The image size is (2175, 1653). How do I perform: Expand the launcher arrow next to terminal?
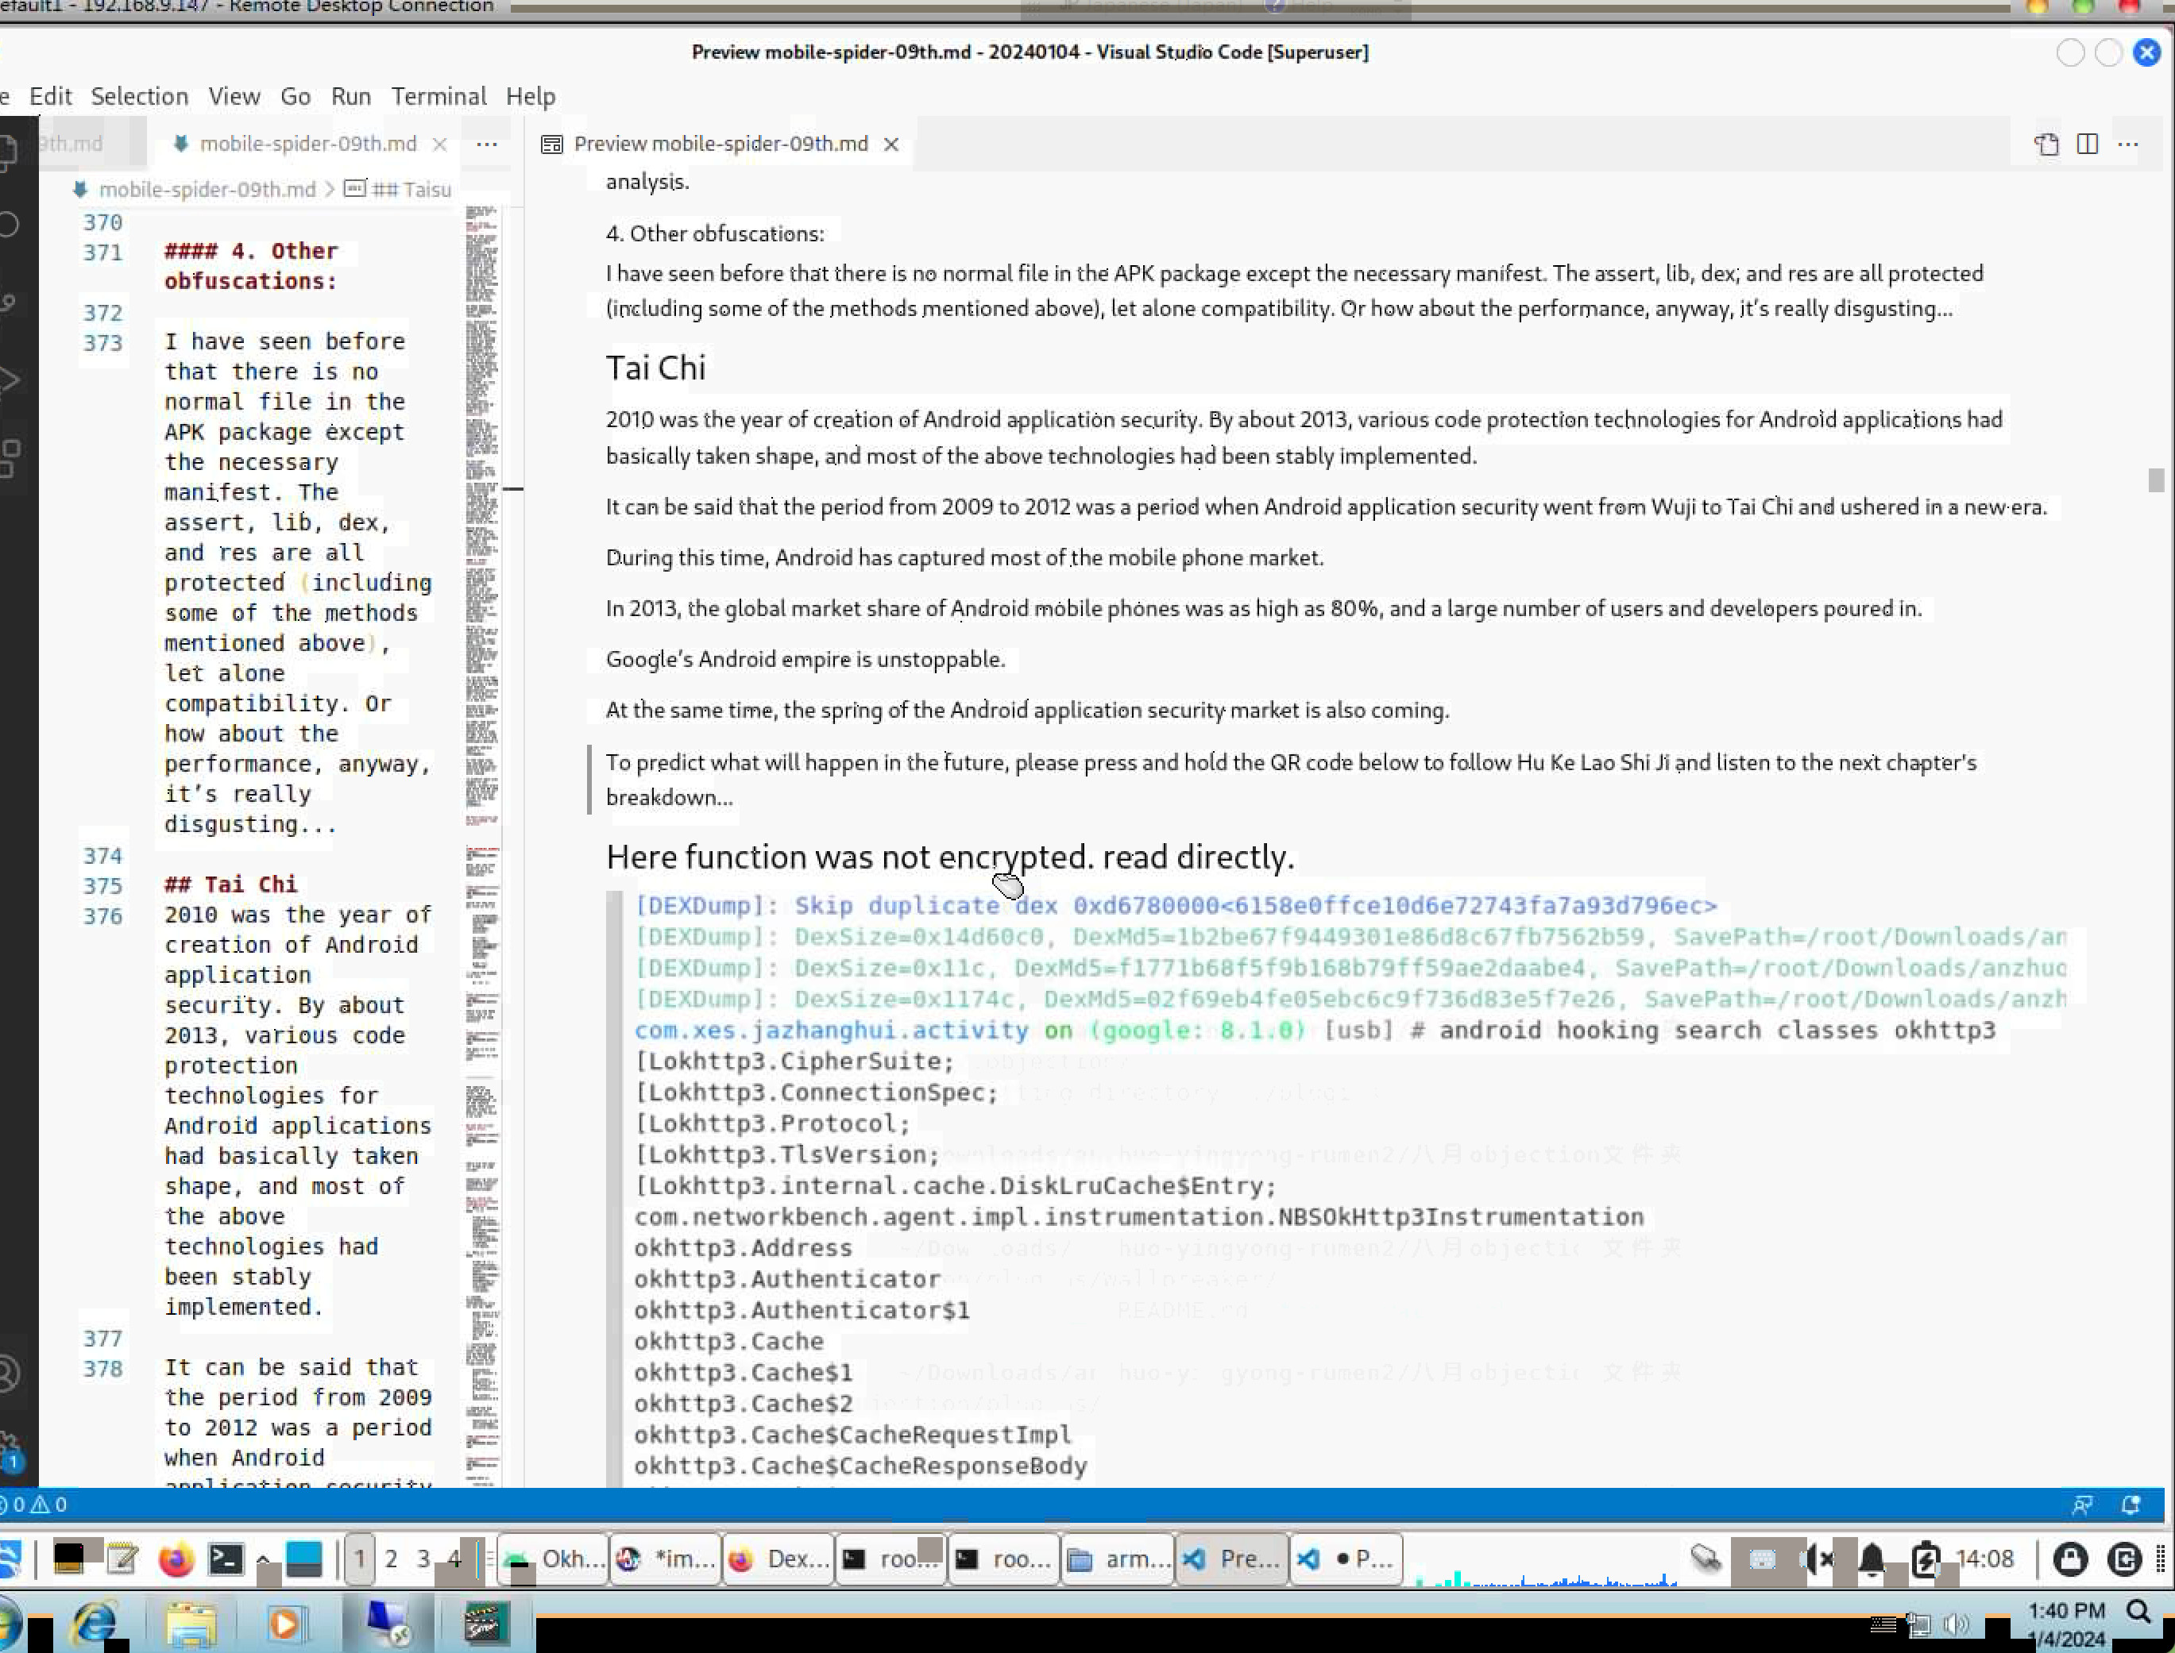[263, 1561]
